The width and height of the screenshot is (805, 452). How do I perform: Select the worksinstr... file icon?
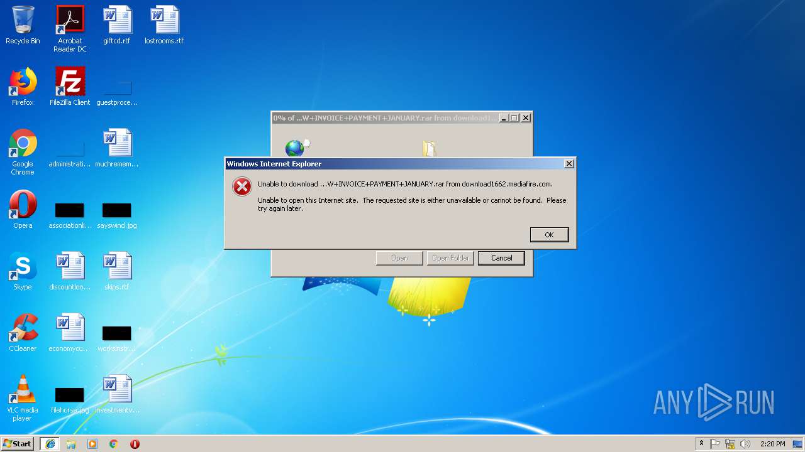117,338
